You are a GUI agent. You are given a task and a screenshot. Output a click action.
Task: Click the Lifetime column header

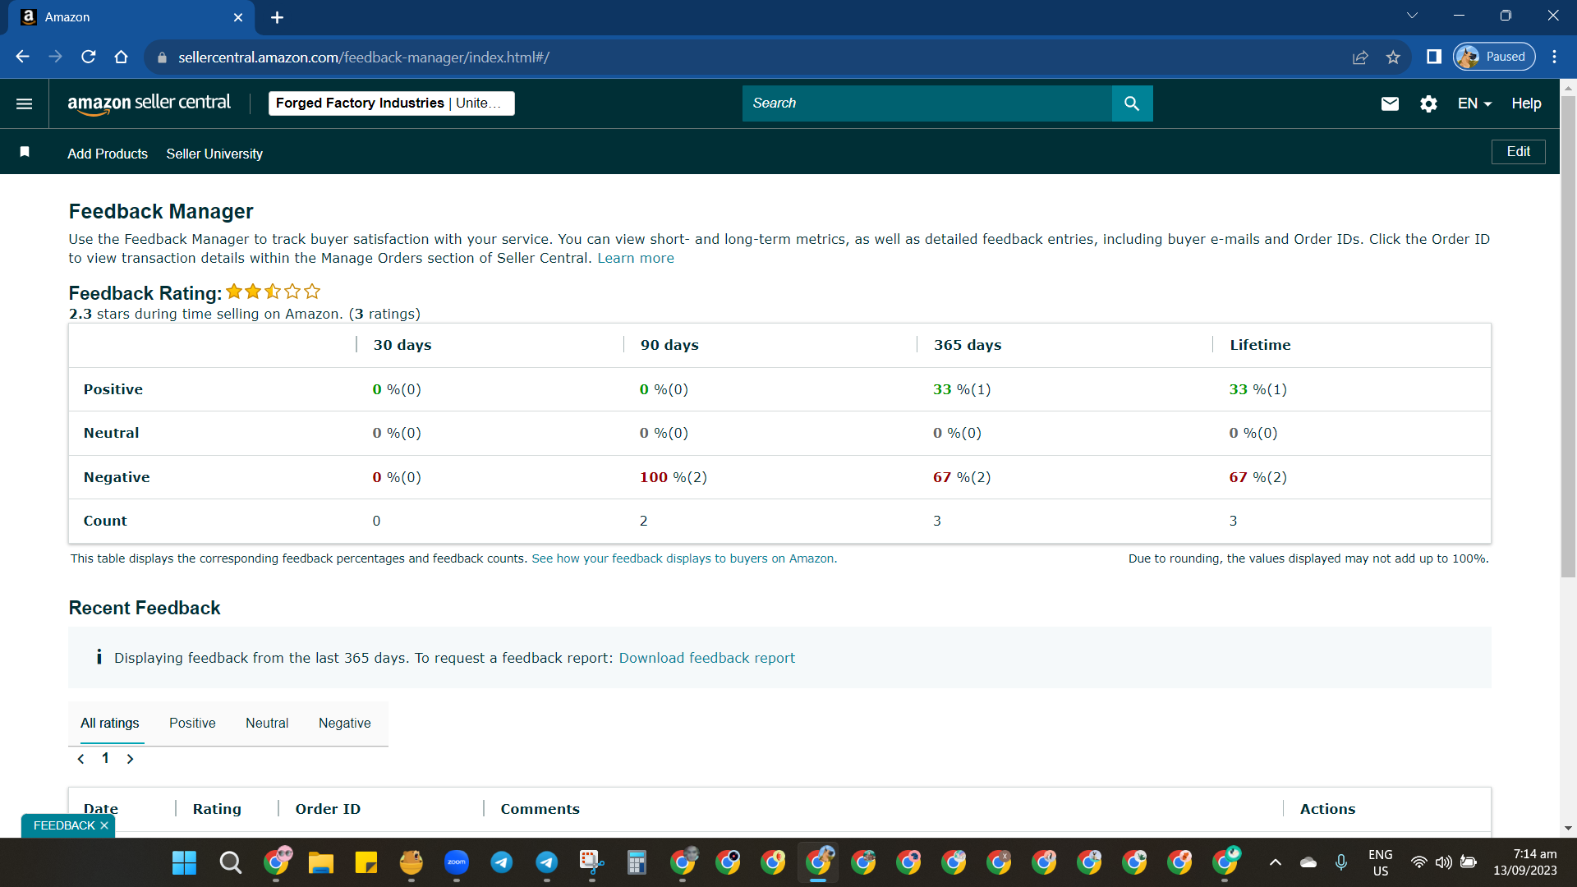(x=1260, y=345)
